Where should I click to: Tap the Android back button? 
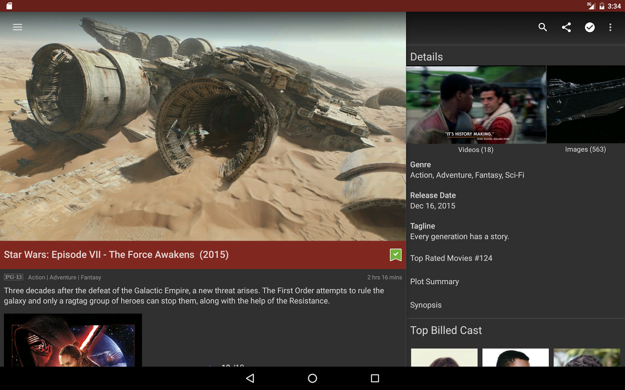250,378
